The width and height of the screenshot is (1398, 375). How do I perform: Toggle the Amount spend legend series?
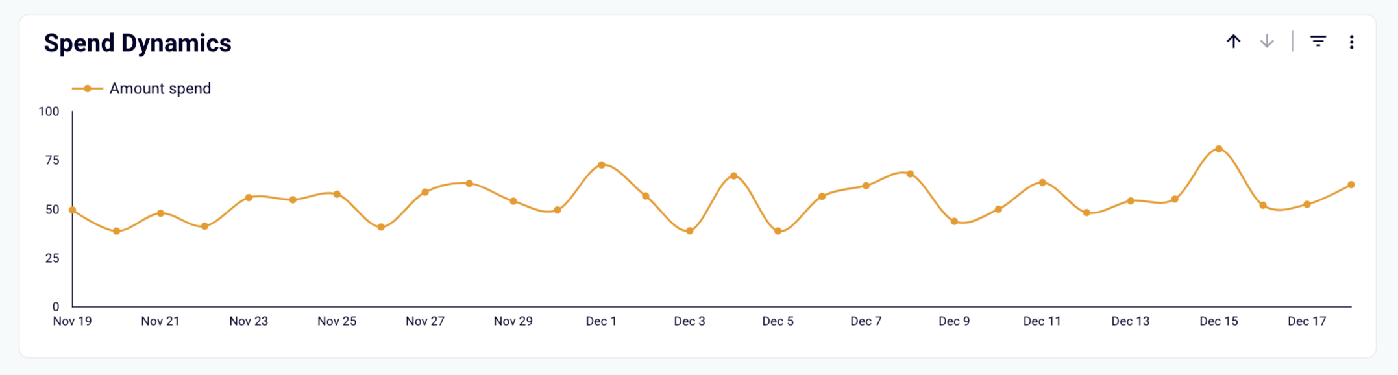pyautogui.click(x=160, y=89)
